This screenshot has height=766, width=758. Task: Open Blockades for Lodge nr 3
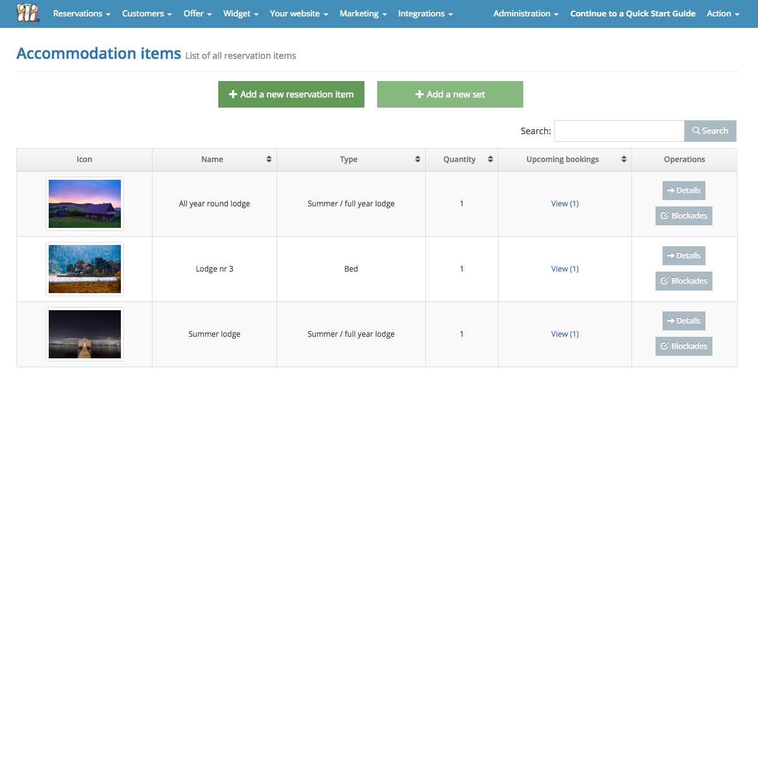pyautogui.click(x=683, y=281)
